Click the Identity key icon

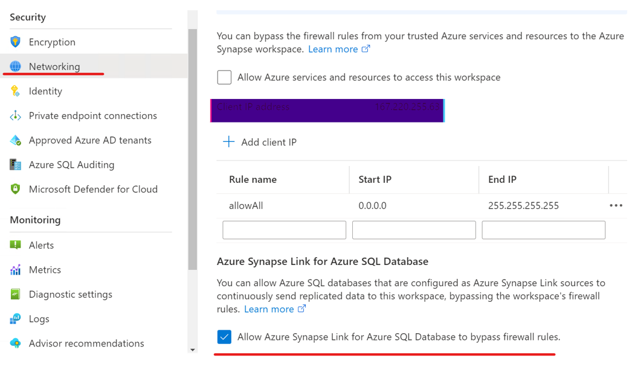coord(16,91)
